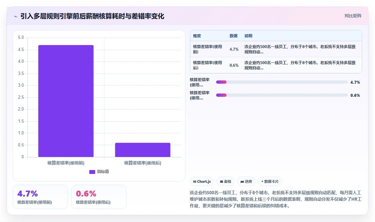Viewport: 375px width, 222px height.
Task: Click the 说明 column header
Action: tap(248, 36)
